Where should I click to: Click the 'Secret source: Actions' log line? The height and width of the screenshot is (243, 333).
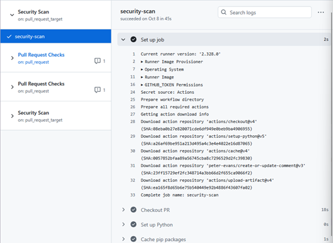click(167, 92)
